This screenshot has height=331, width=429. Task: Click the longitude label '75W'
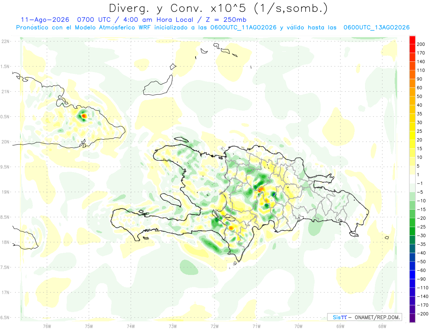[89, 326]
